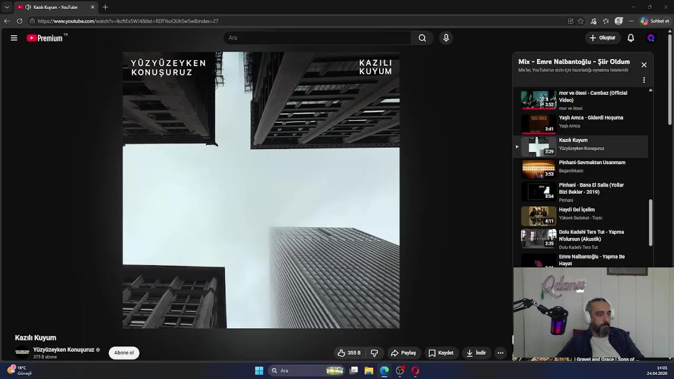The height and width of the screenshot is (379, 674).
Task: Dislike the video with thumbs-down
Action: tap(374, 353)
